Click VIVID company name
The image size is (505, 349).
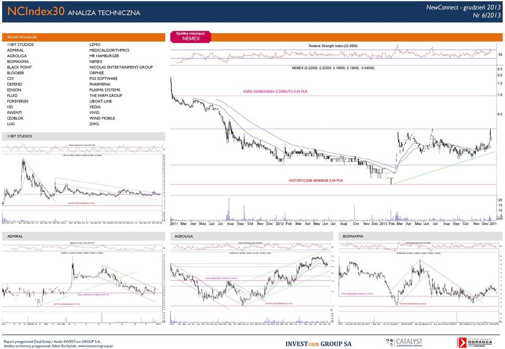point(94,112)
